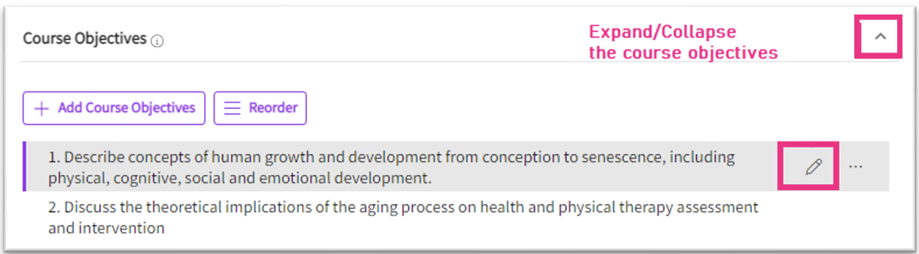
Task: Click the three-line icon on Reorder button
Action: coord(232,109)
